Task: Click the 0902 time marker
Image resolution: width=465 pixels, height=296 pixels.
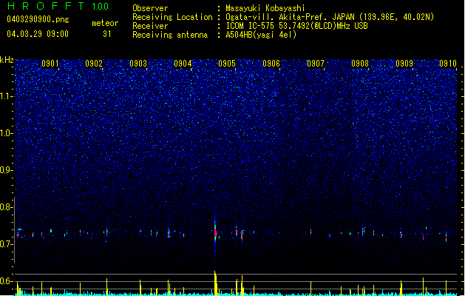Action: tap(94, 64)
